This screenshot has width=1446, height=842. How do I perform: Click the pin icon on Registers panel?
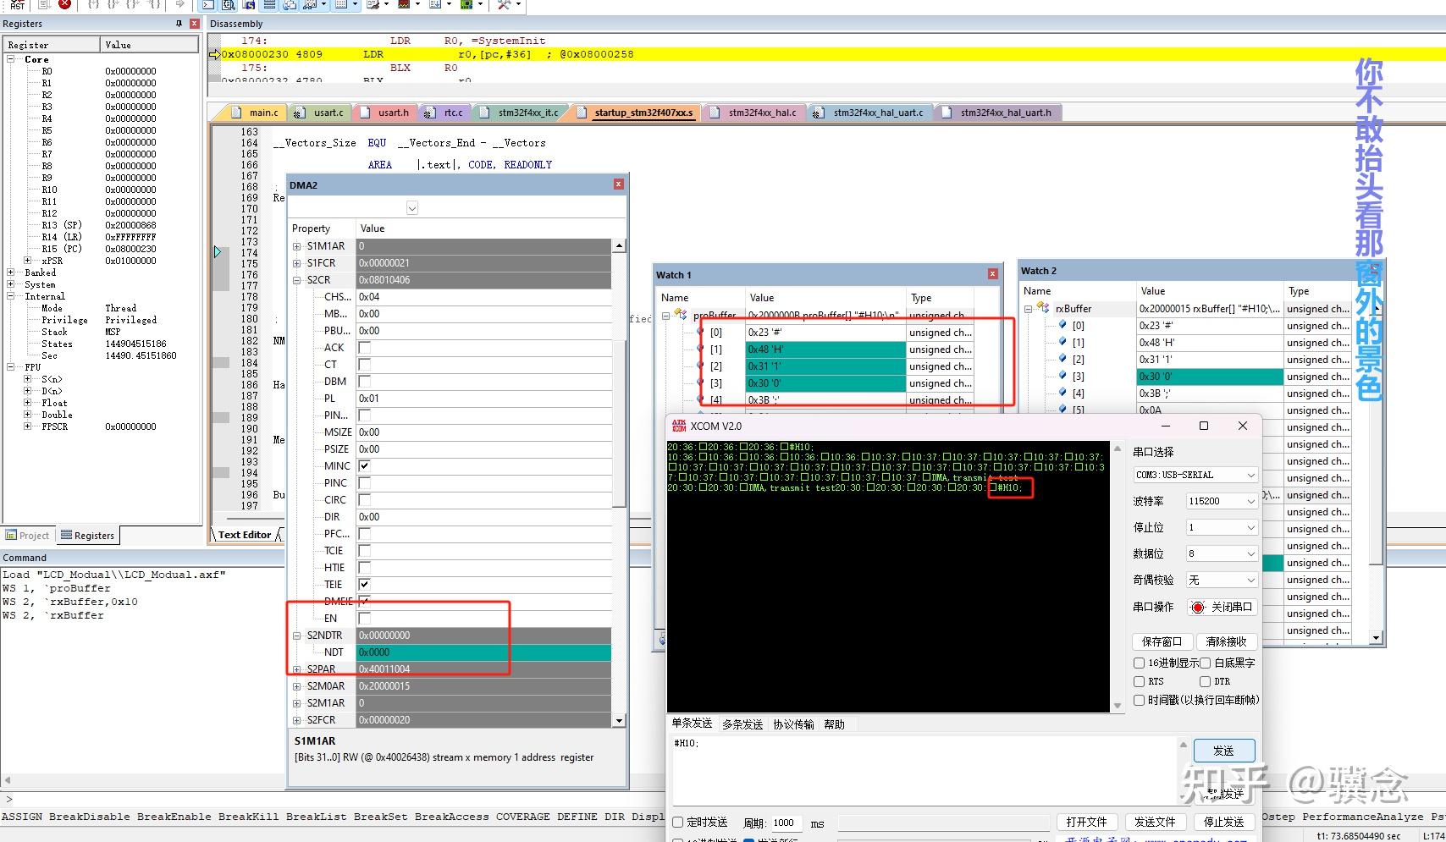[x=179, y=24]
